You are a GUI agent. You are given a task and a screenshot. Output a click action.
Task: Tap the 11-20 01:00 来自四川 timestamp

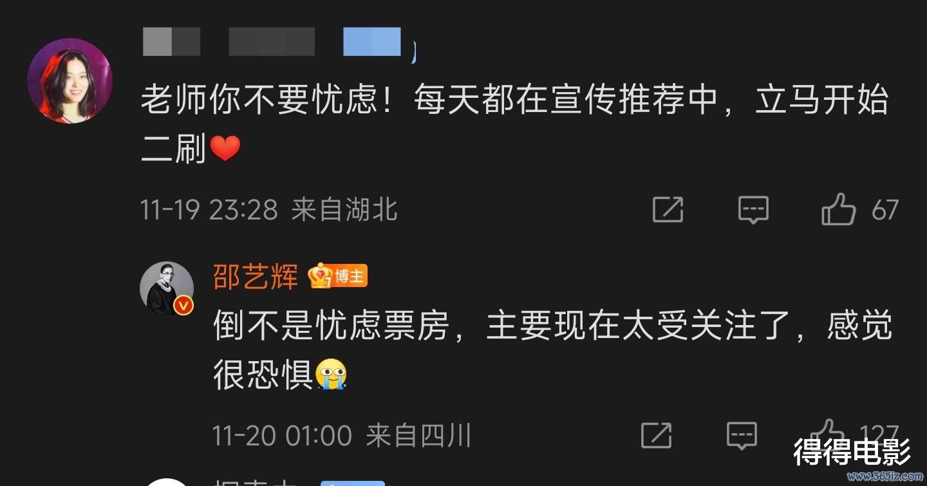tap(342, 436)
